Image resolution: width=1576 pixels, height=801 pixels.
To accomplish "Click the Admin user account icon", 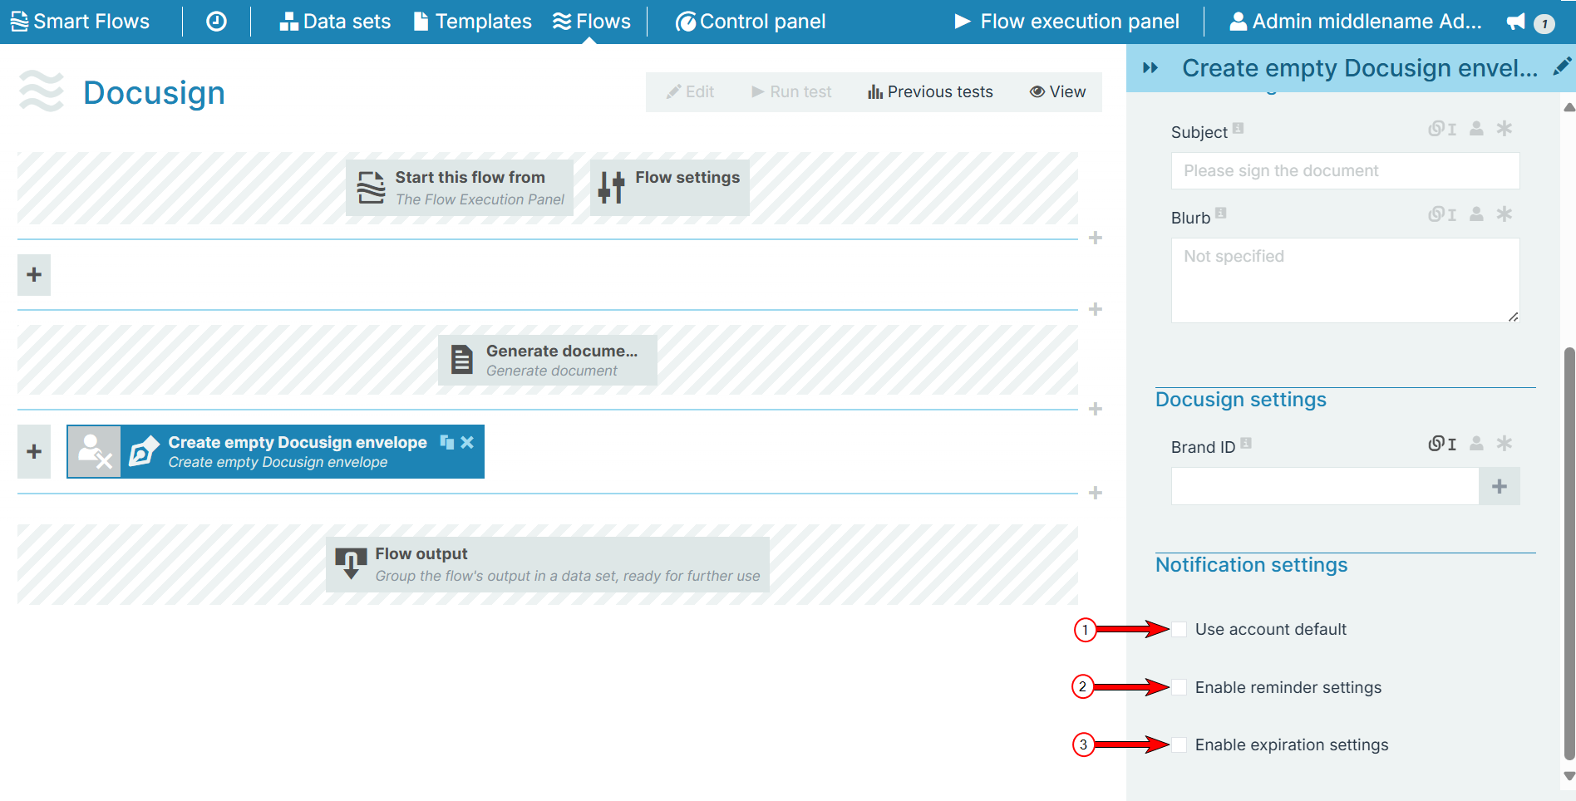I will point(1238,21).
